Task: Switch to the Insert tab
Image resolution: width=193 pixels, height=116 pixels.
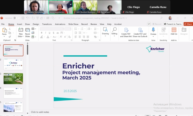Action: click(x=20, y=24)
